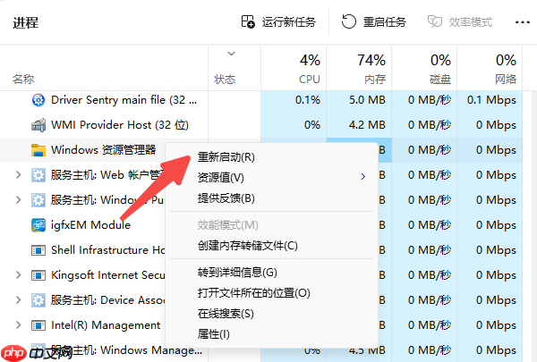Open the 资源值(V) submenu
The height and width of the screenshot is (362, 537).
[221, 177]
